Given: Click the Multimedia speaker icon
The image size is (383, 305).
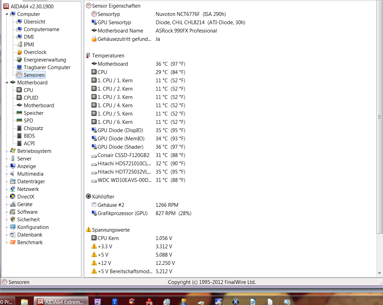Looking at the screenshot, I should coord(13,174).
